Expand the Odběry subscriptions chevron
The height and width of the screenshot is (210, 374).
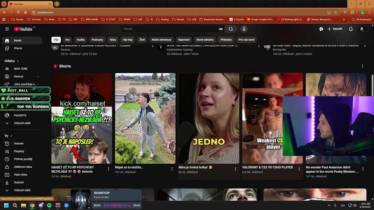(18, 61)
